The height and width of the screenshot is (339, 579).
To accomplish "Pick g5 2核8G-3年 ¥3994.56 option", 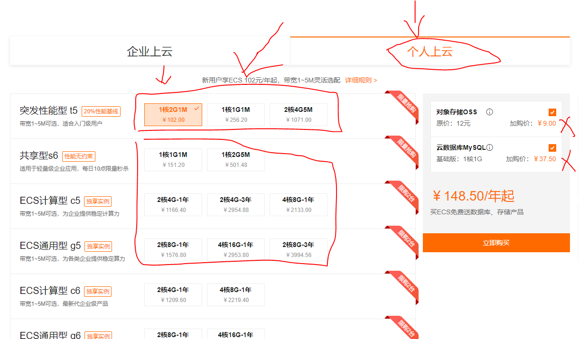I will click(x=299, y=250).
